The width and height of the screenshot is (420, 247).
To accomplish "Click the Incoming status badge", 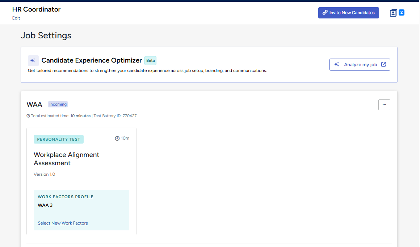I will [x=58, y=105].
